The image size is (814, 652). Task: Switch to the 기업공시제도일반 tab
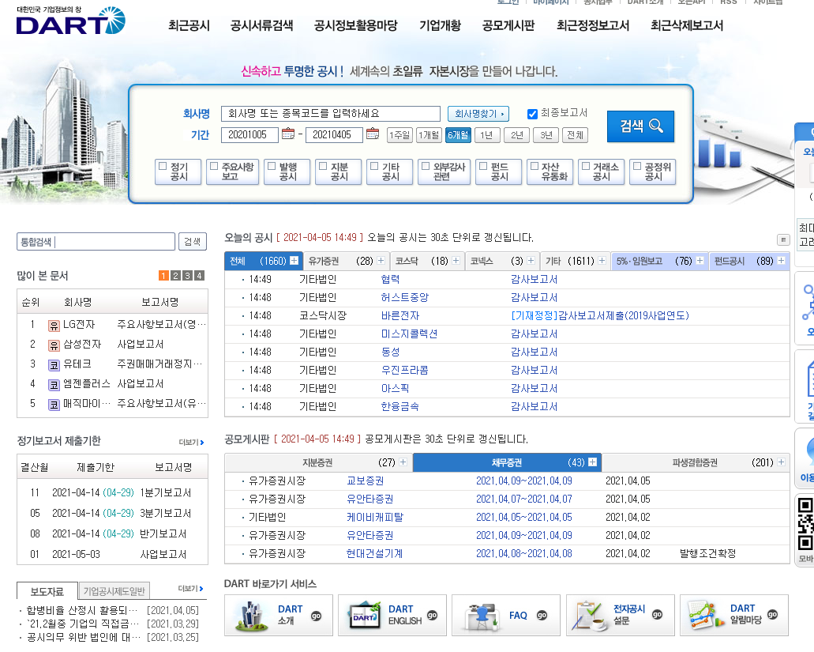[114, 591]
